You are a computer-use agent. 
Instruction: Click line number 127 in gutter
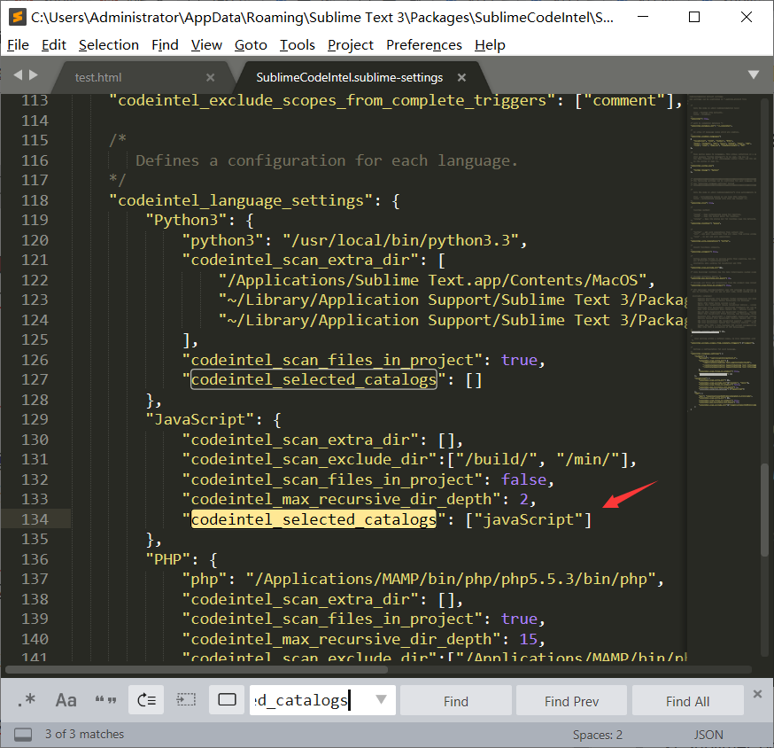[35, 379]
